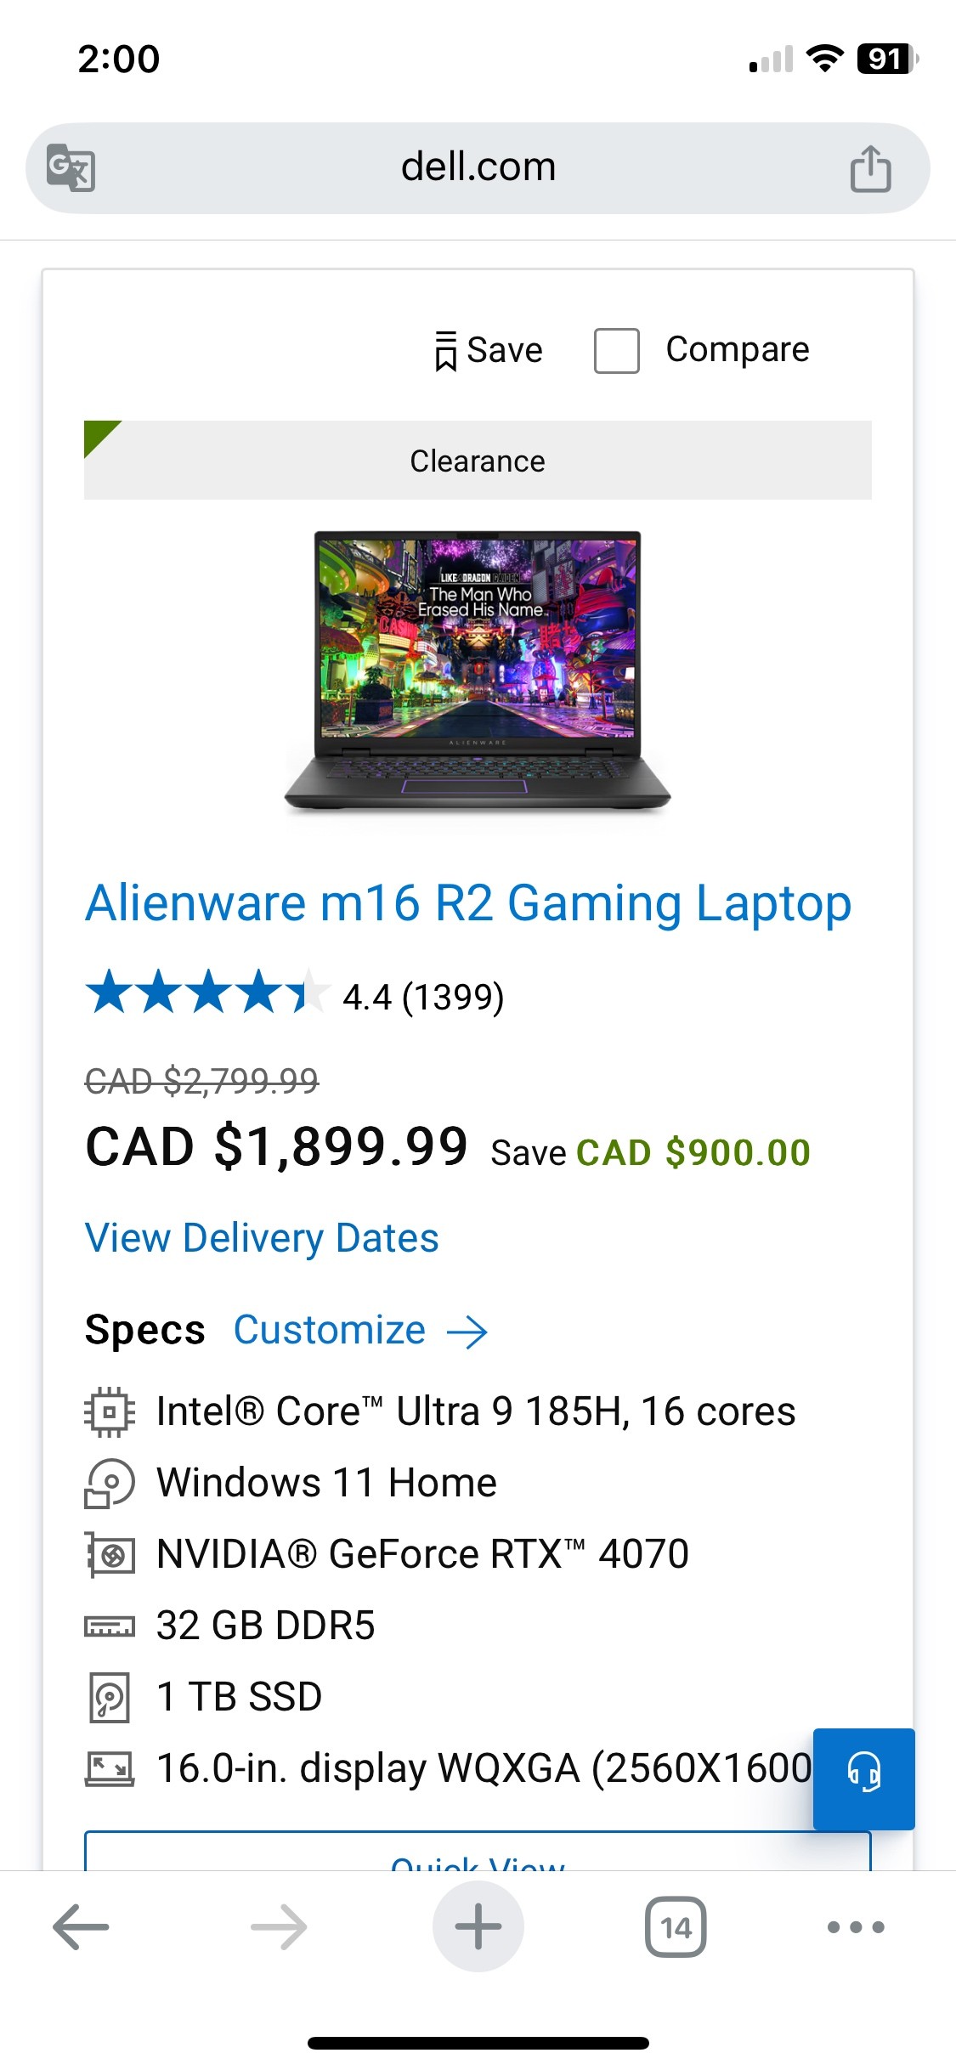Open the three-dot browser menu
Image resolution: width=956 pixels, height=2070 pixels.
pos(856,1926)
